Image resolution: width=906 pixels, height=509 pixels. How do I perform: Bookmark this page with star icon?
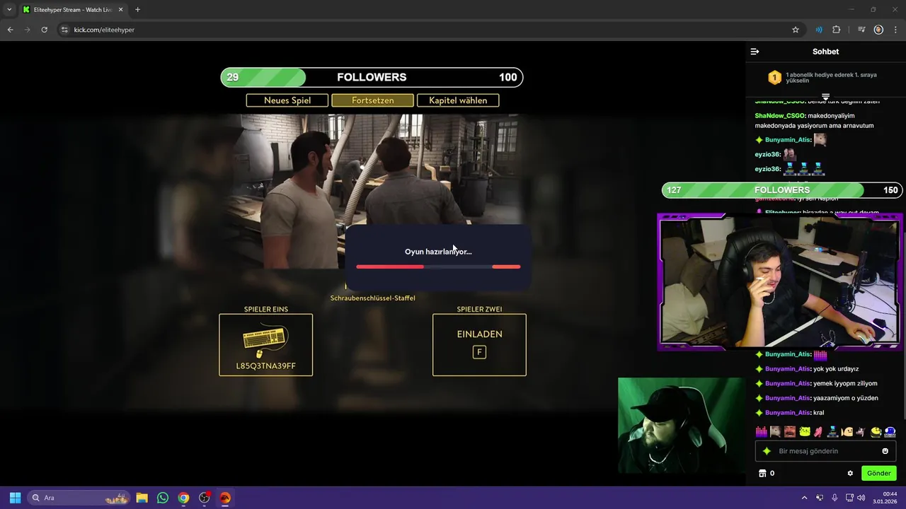click(x=796, y=30)
